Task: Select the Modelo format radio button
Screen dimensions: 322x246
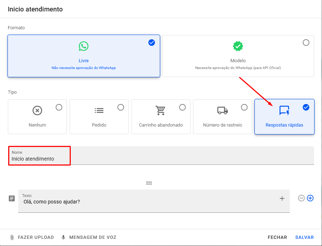Action: [x=306, y=43]
